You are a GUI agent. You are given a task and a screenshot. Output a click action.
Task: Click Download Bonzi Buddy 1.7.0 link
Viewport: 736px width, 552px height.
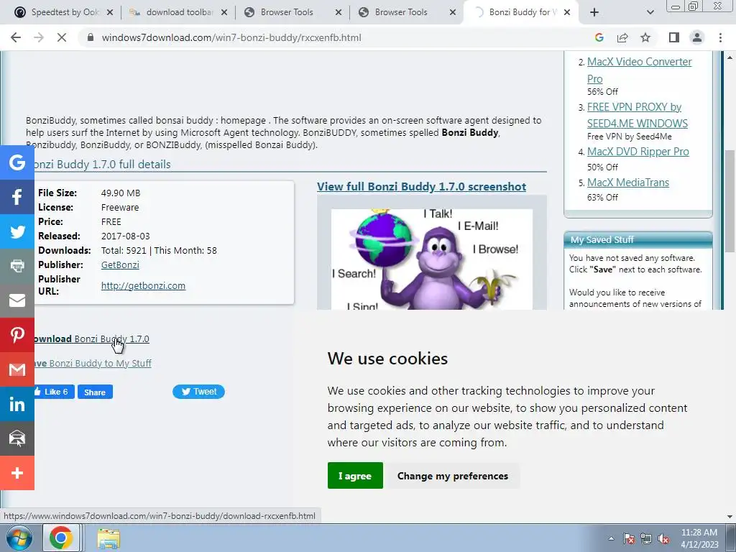(x=92, y=339)
